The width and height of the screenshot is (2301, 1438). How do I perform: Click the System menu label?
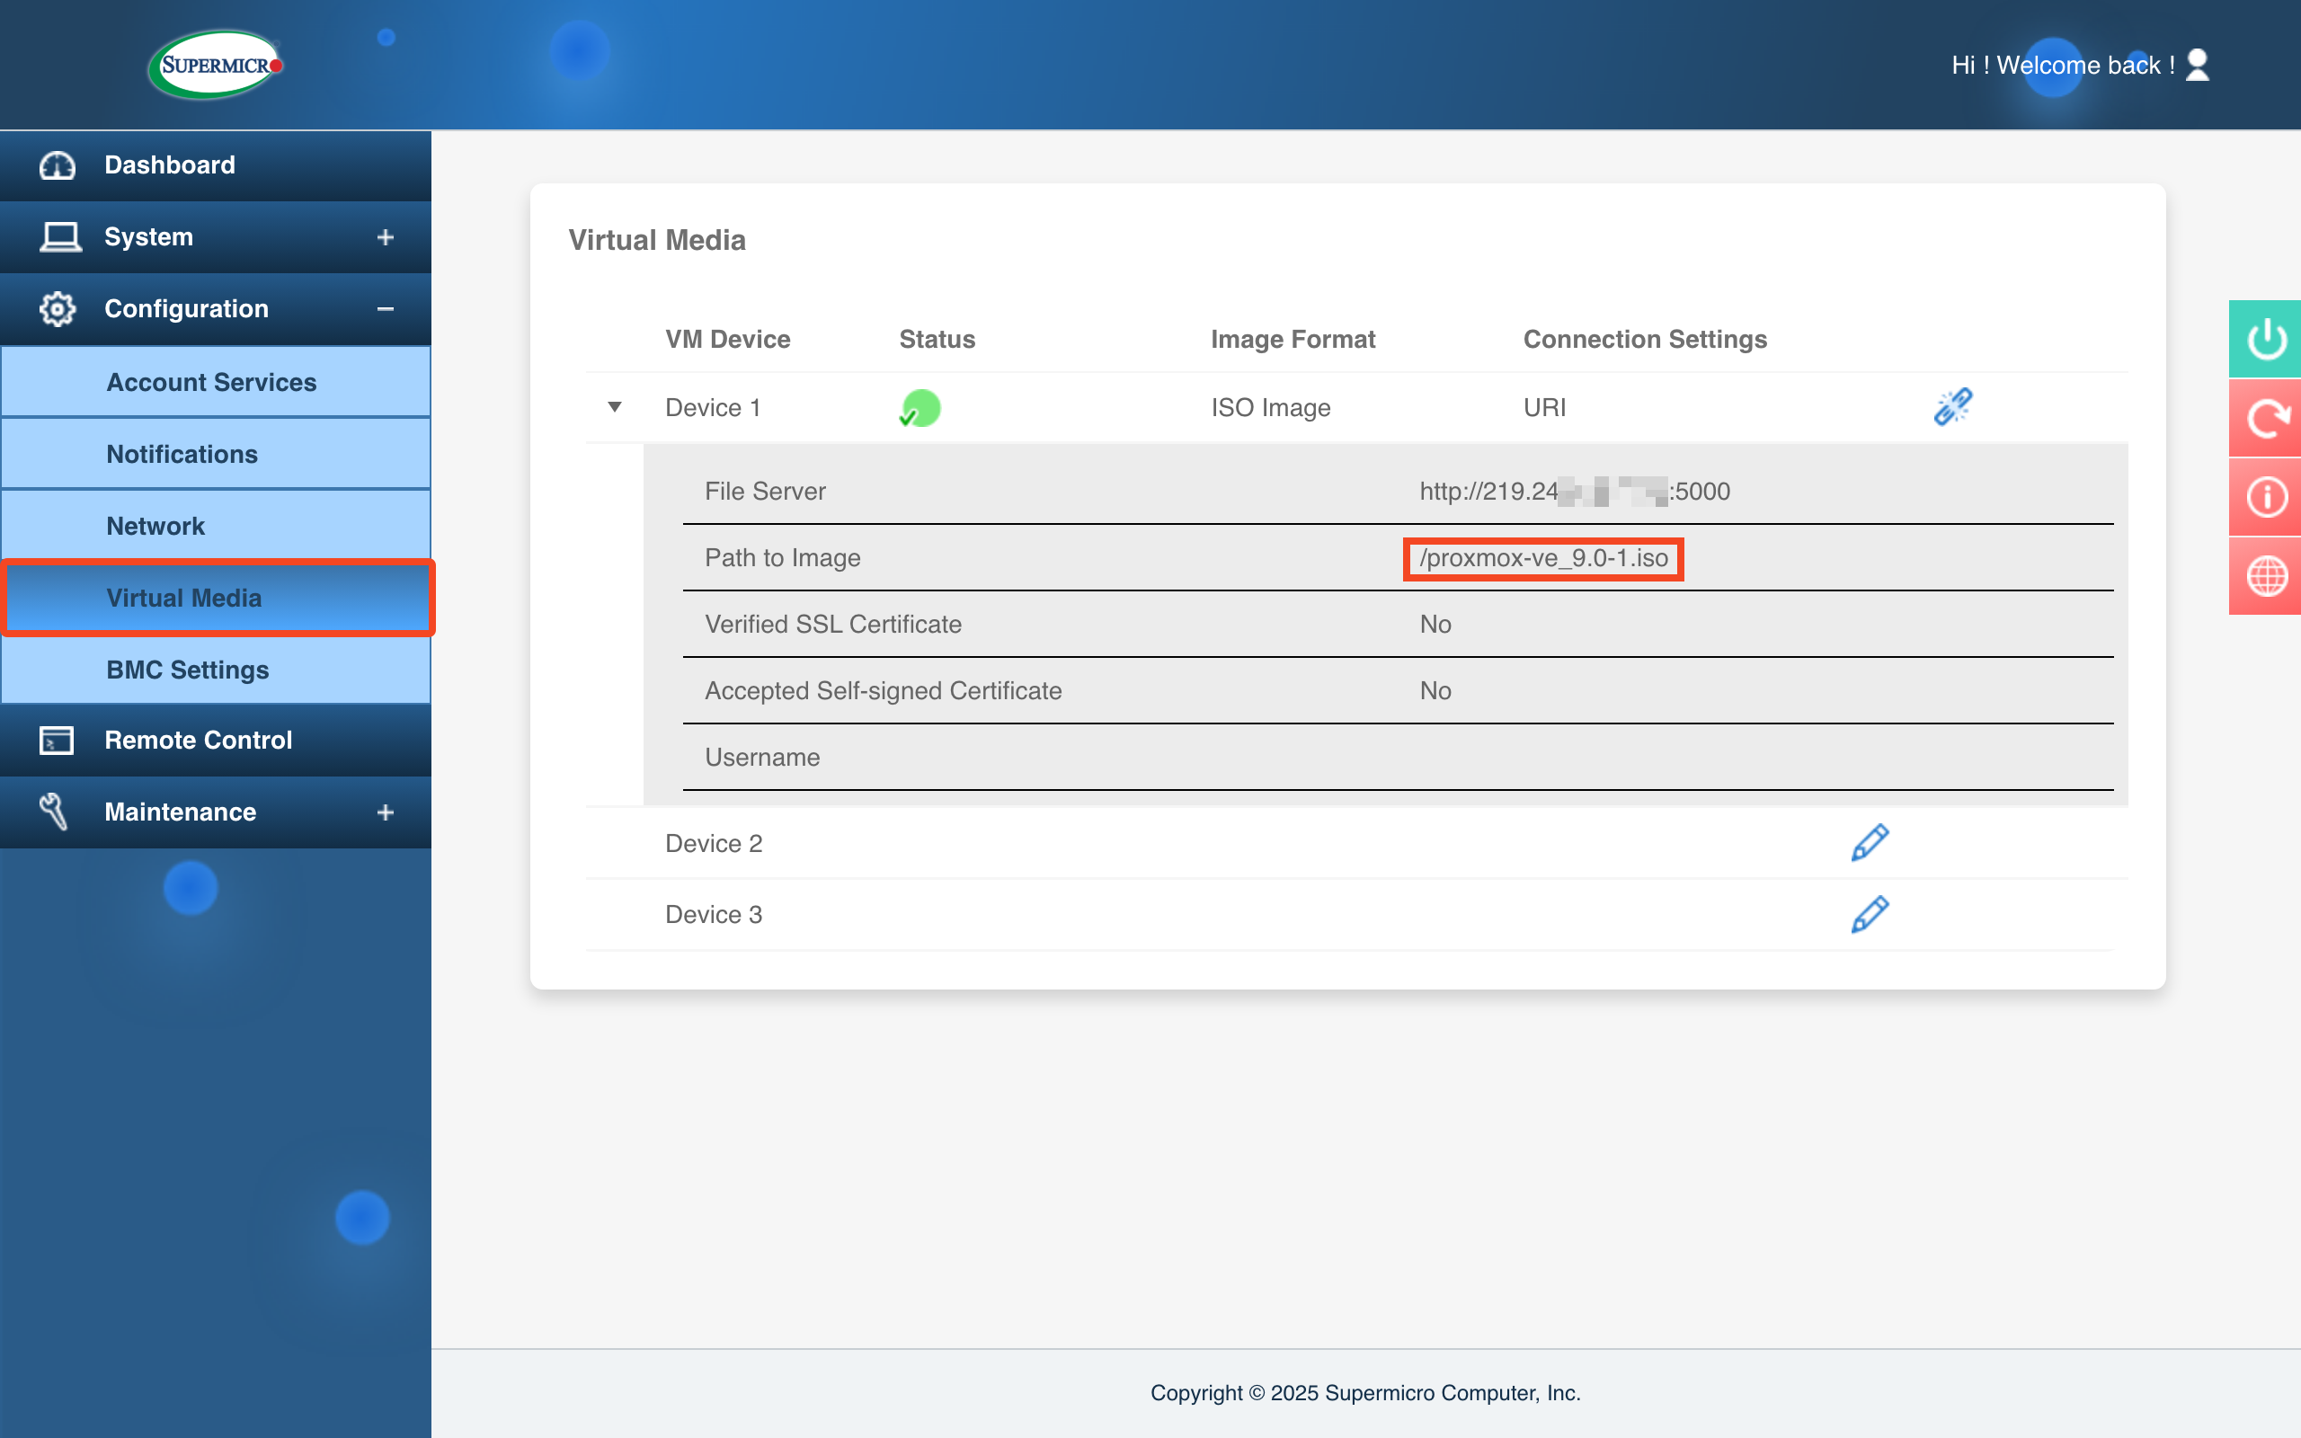click(x=148, y=236)
